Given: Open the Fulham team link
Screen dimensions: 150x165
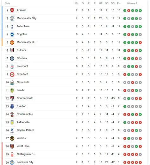Looking at the screenshot, I should 21,50.
